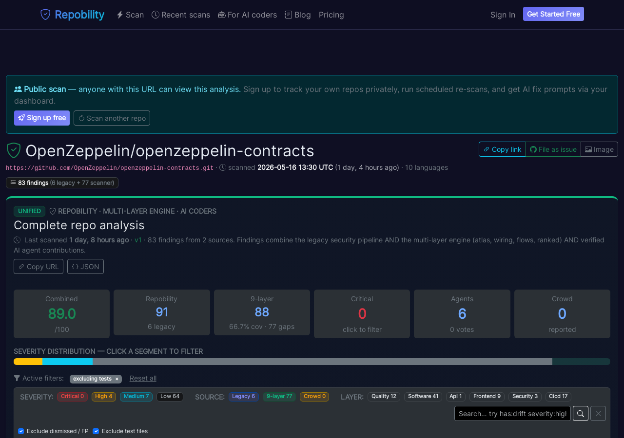Filter by the Software 41 layer

pyautogui.click(x=423, y=397)
